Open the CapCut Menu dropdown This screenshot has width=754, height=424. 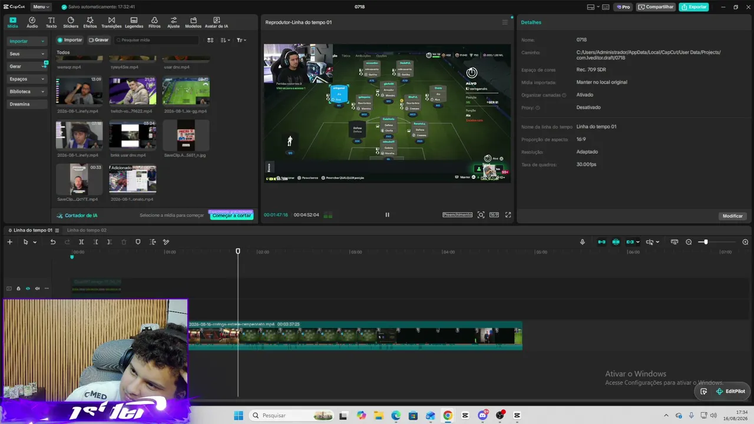tap(40, 7)
